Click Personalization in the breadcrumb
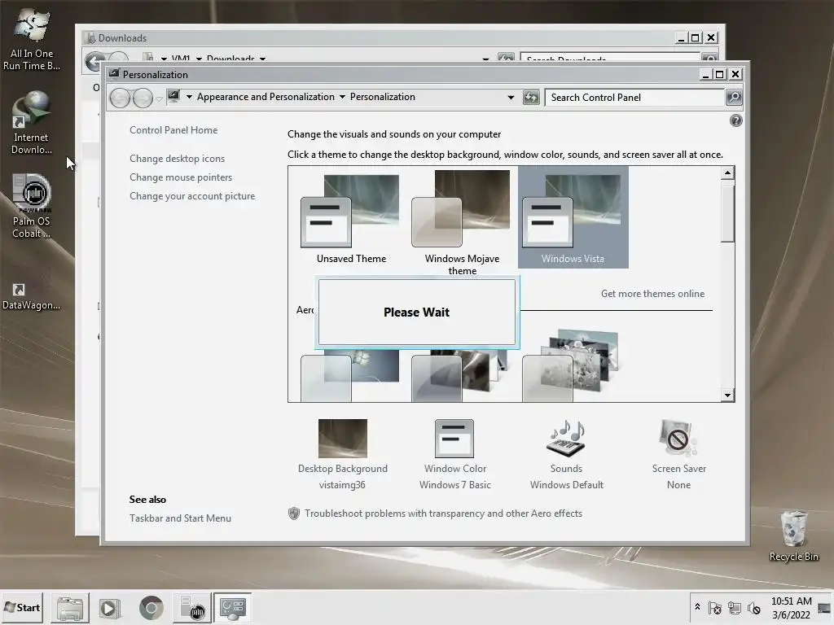Viewport: 834px width, 625px height. click(x=383, y=97)
